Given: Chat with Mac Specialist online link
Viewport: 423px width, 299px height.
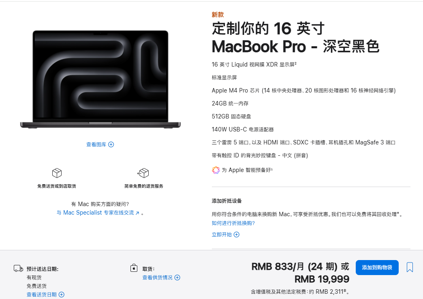Looking at the screenshot, I should pyautogui.click(x=98, y=213).
